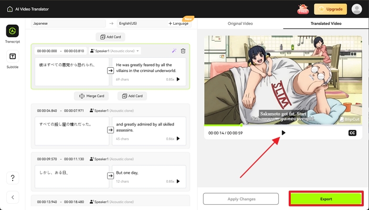
Task: Click the 'But one day,' translation text
Action: coord(128,173)
